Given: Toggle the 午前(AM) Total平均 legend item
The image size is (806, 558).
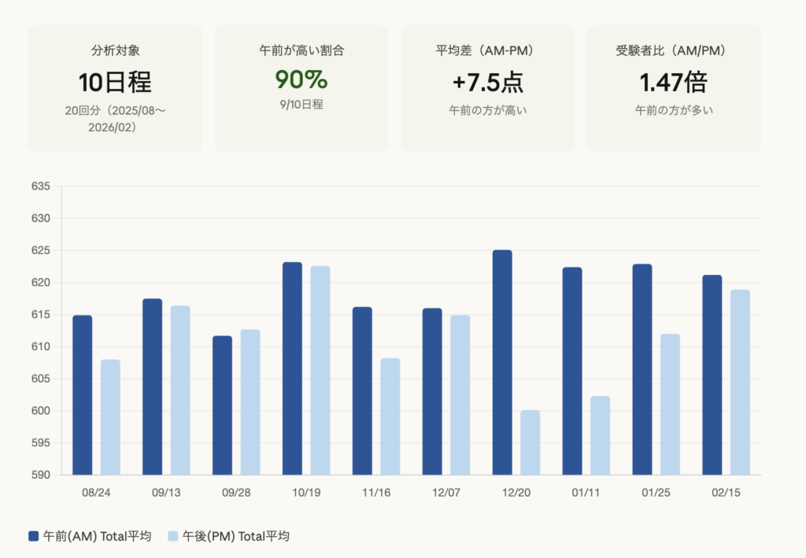Looking at the screenshot, I should tap(90, 536).
